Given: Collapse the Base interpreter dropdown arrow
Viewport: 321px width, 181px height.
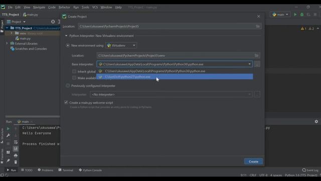Looking at the screenshot, I should [249, 64].
